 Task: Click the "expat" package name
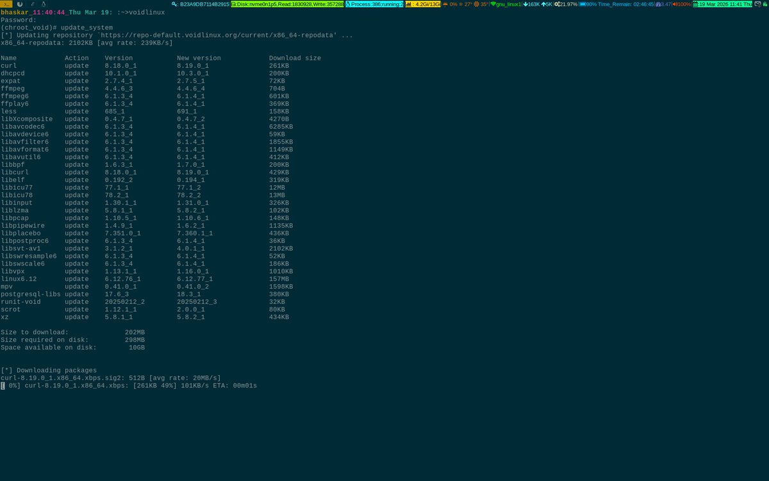11,81
